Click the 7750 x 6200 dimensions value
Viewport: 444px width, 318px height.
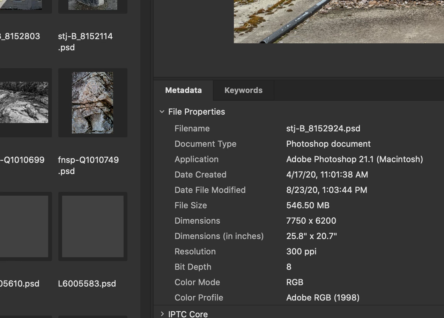(x=311, y=221)
